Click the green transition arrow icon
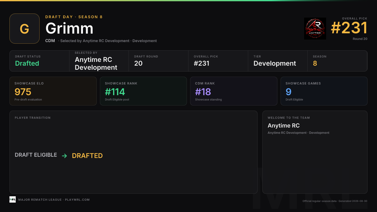 (64, 156)
